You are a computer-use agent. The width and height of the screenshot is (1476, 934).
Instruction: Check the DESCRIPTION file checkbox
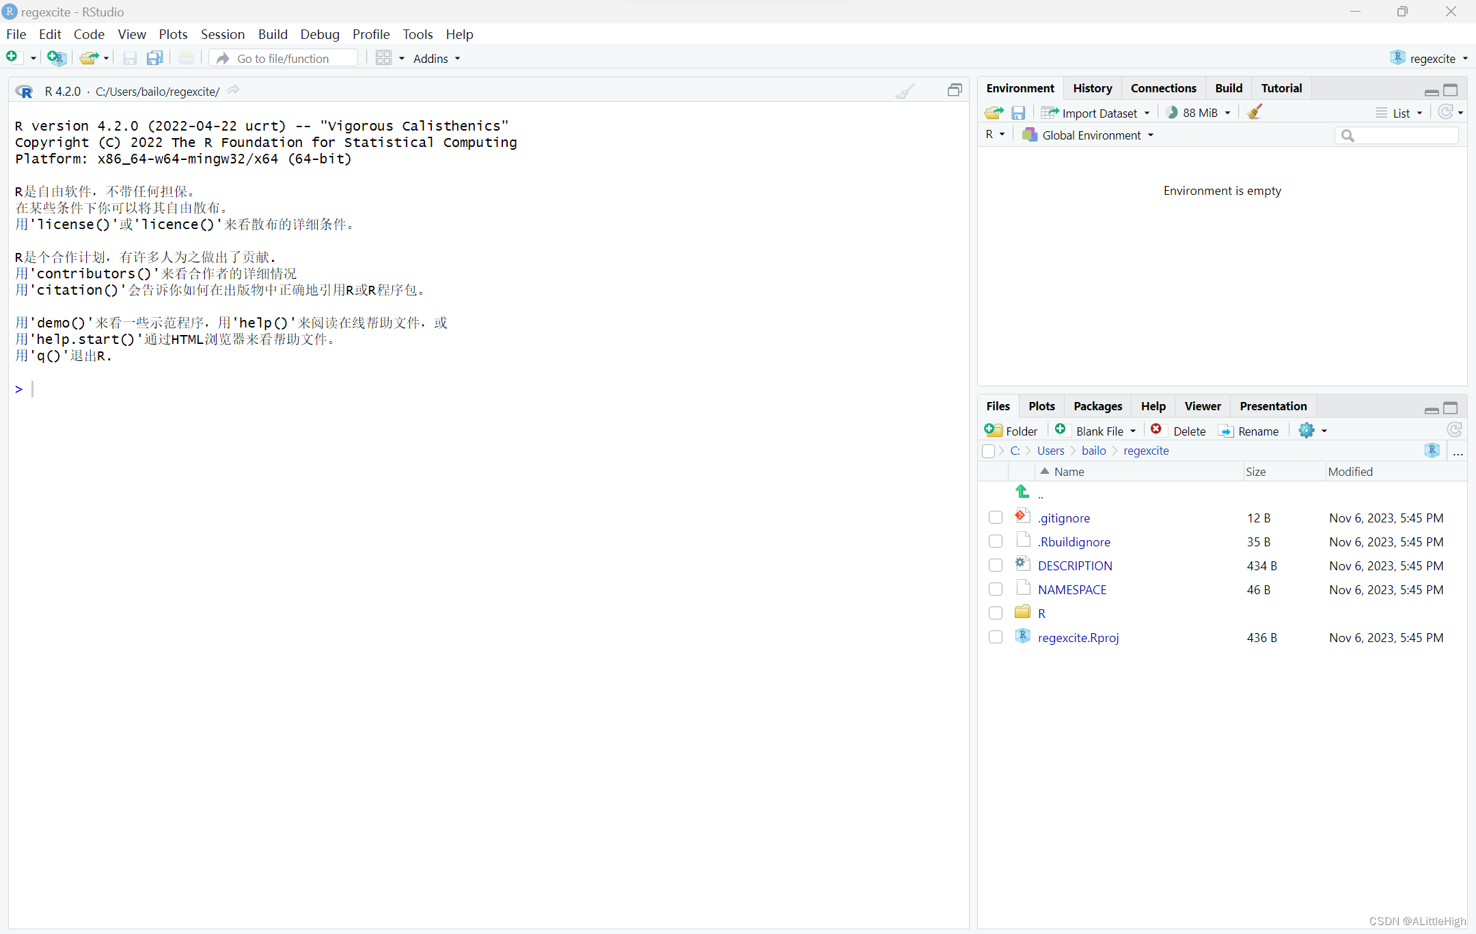(996, 565)
